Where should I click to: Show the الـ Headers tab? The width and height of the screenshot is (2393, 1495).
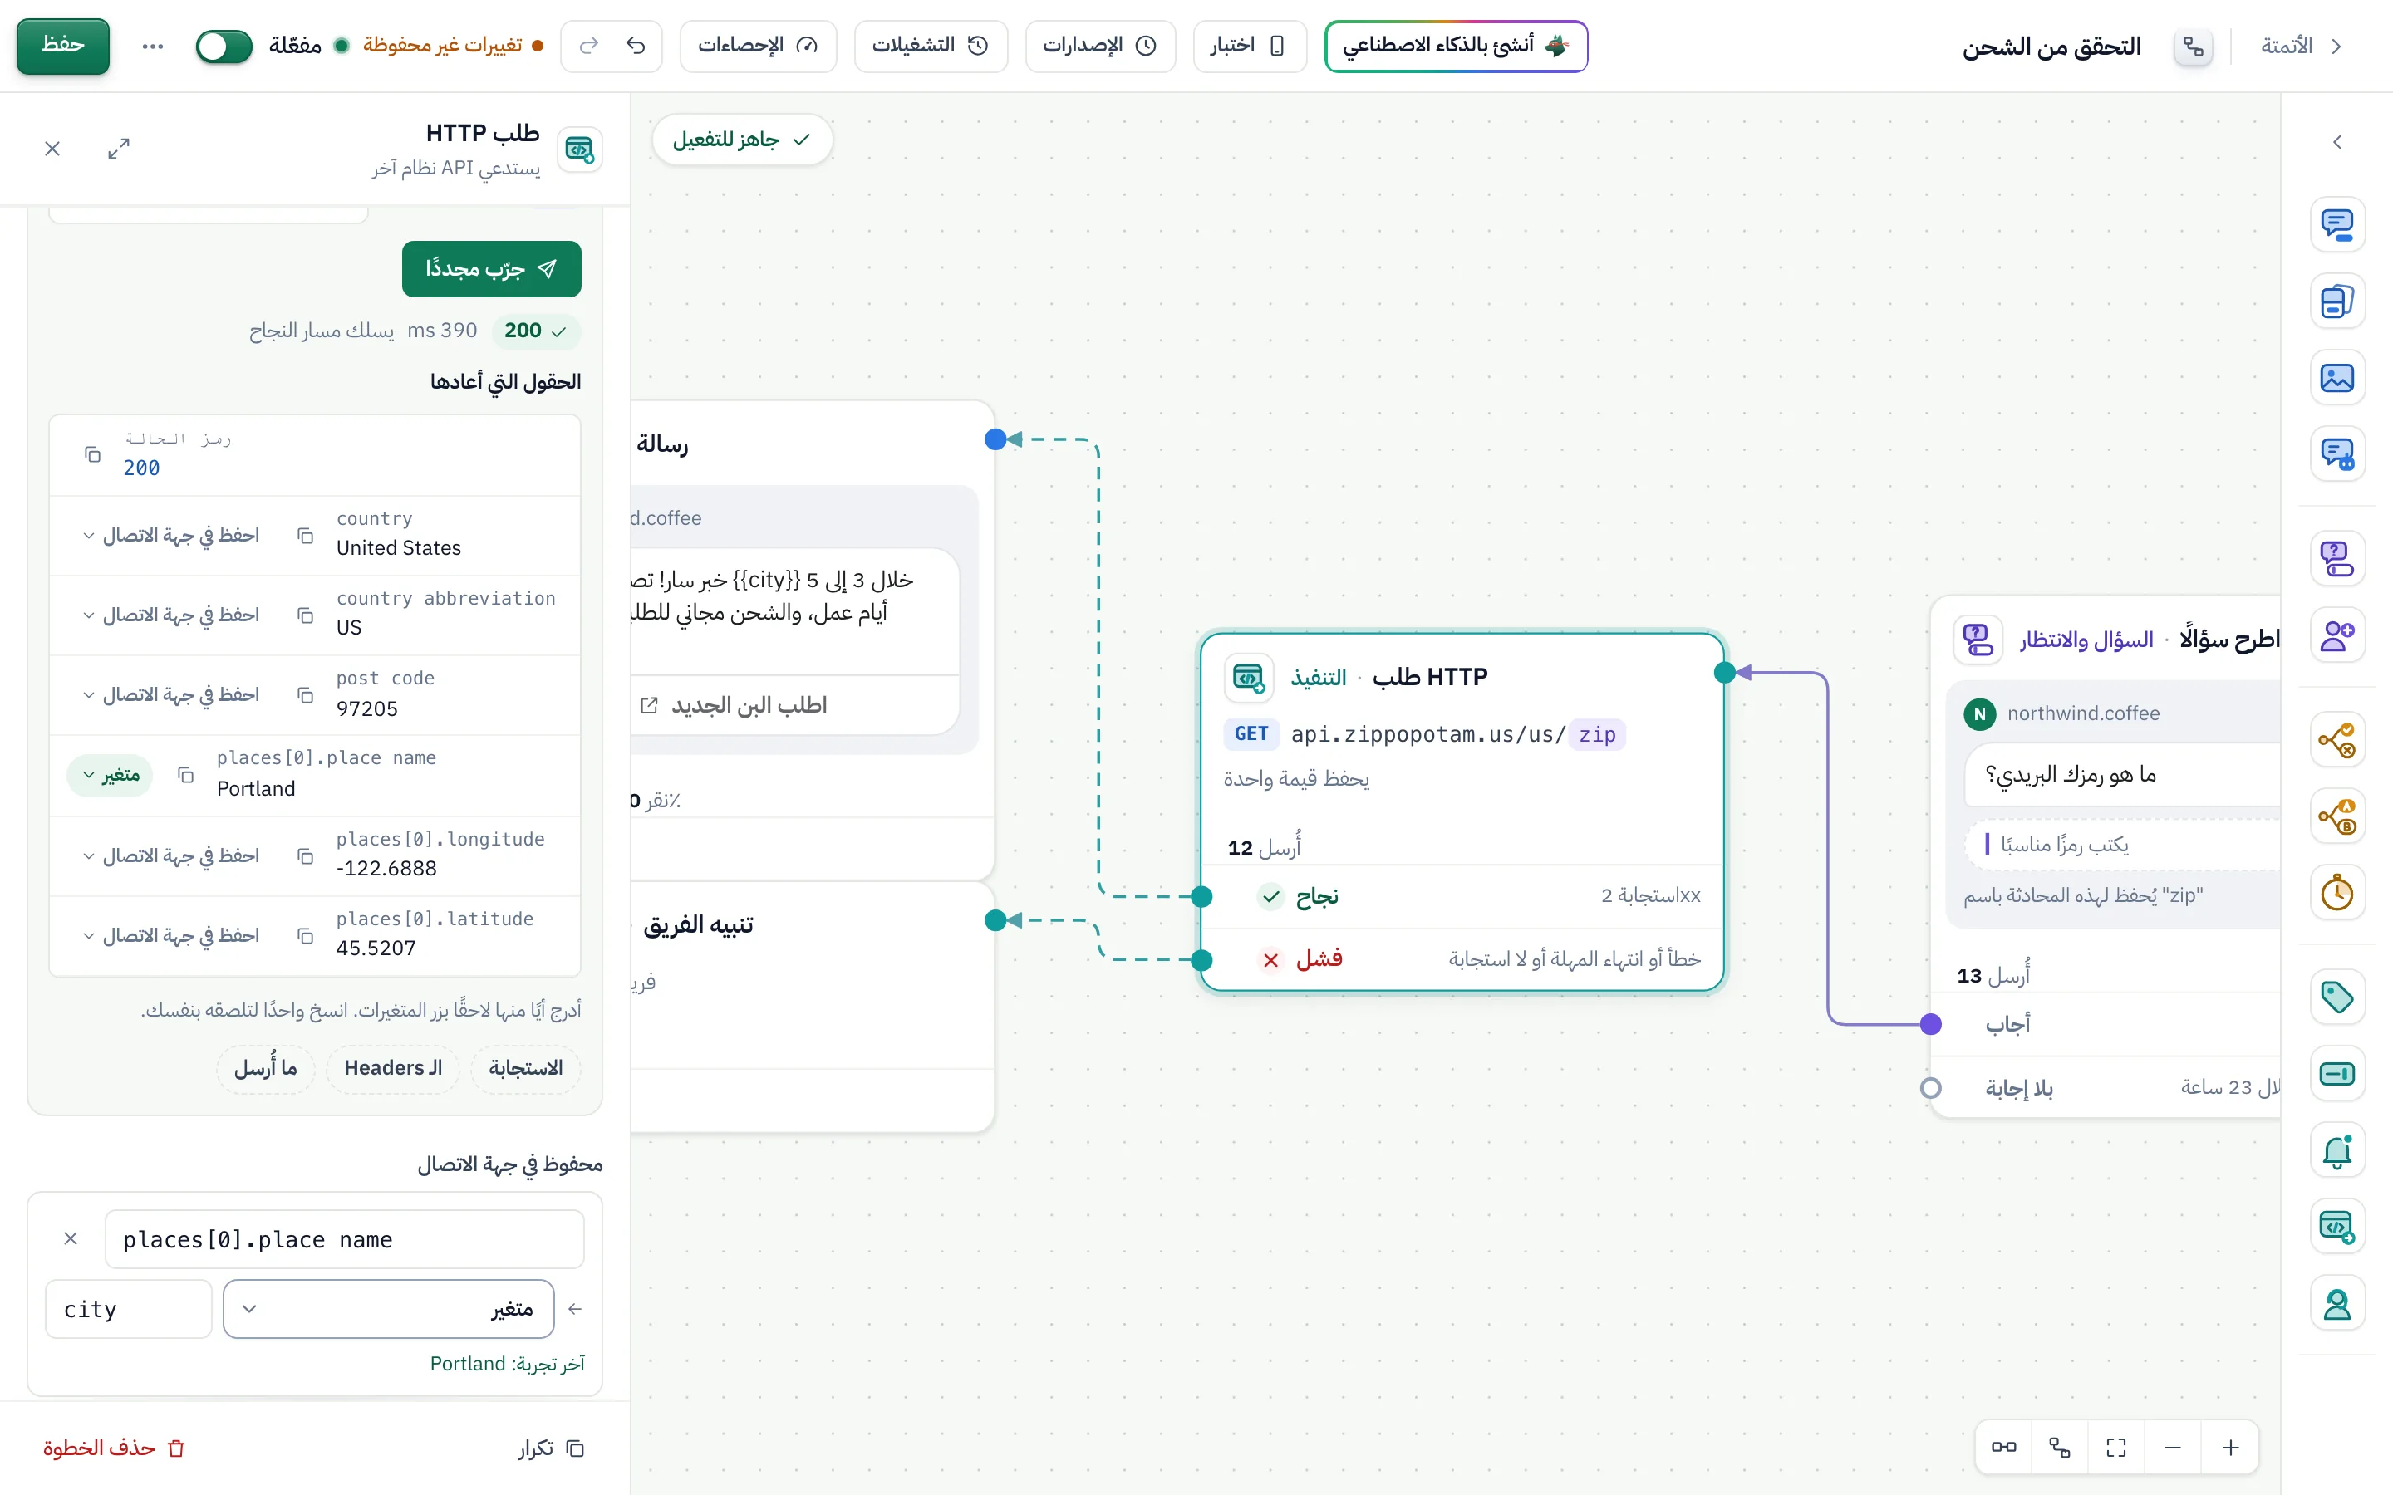tap(392, 1068)
